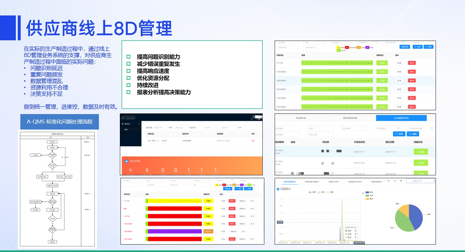Image resolution: width=465 pixels, height=252 pixels.
Task: Click calendar icon in report export 计划完成日期 field
Action: [432, 128]
